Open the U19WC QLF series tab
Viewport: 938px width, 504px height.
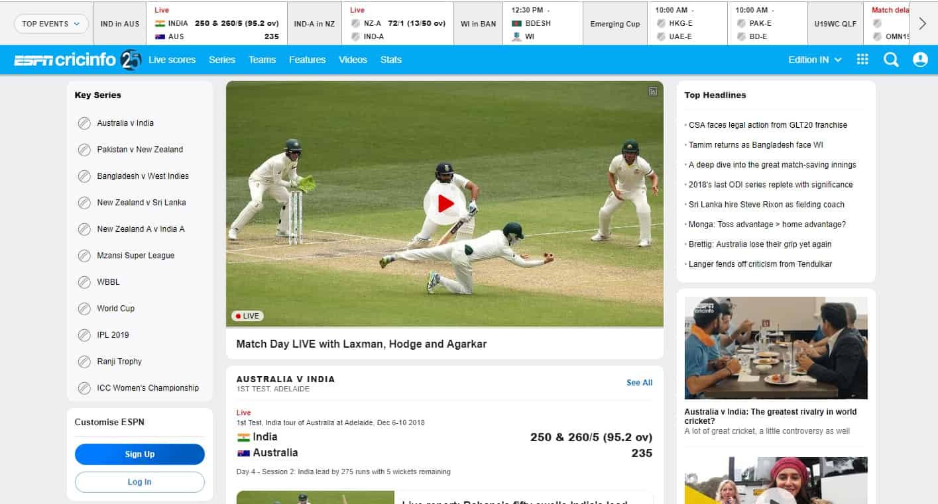[x=835, y=24]
